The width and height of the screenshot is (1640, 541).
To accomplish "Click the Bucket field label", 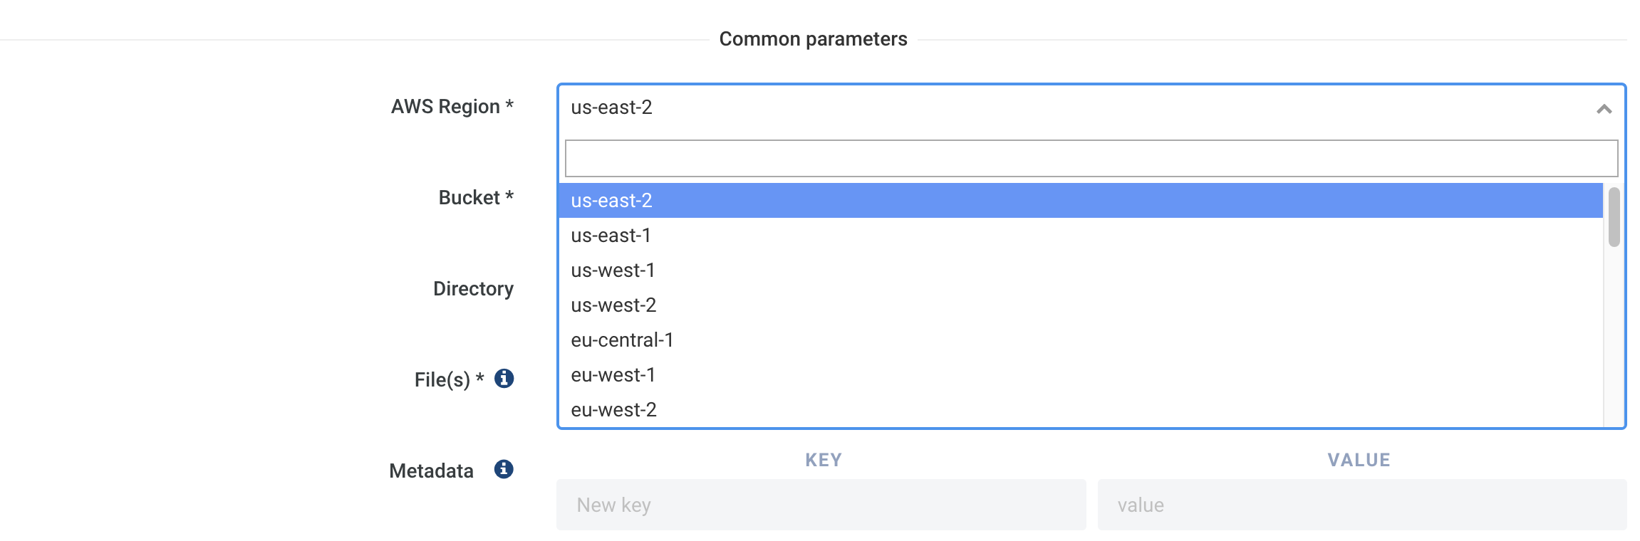I will point(475,198).
